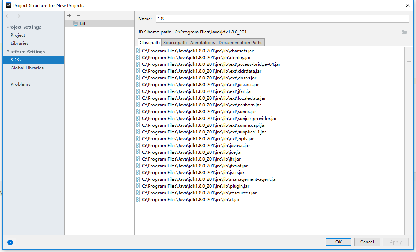This screenshot has height=252, width=416.
Task: Switch to the Annotations tab
Action: (202, 42)
